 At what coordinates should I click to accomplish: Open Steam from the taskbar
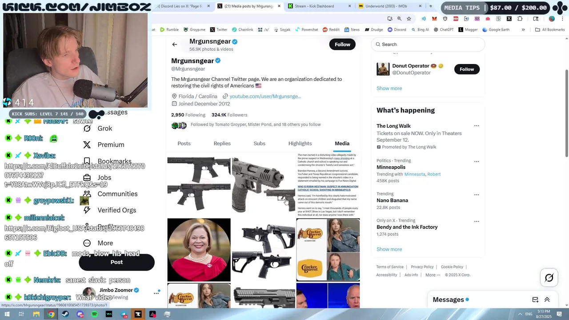[65, 314]
